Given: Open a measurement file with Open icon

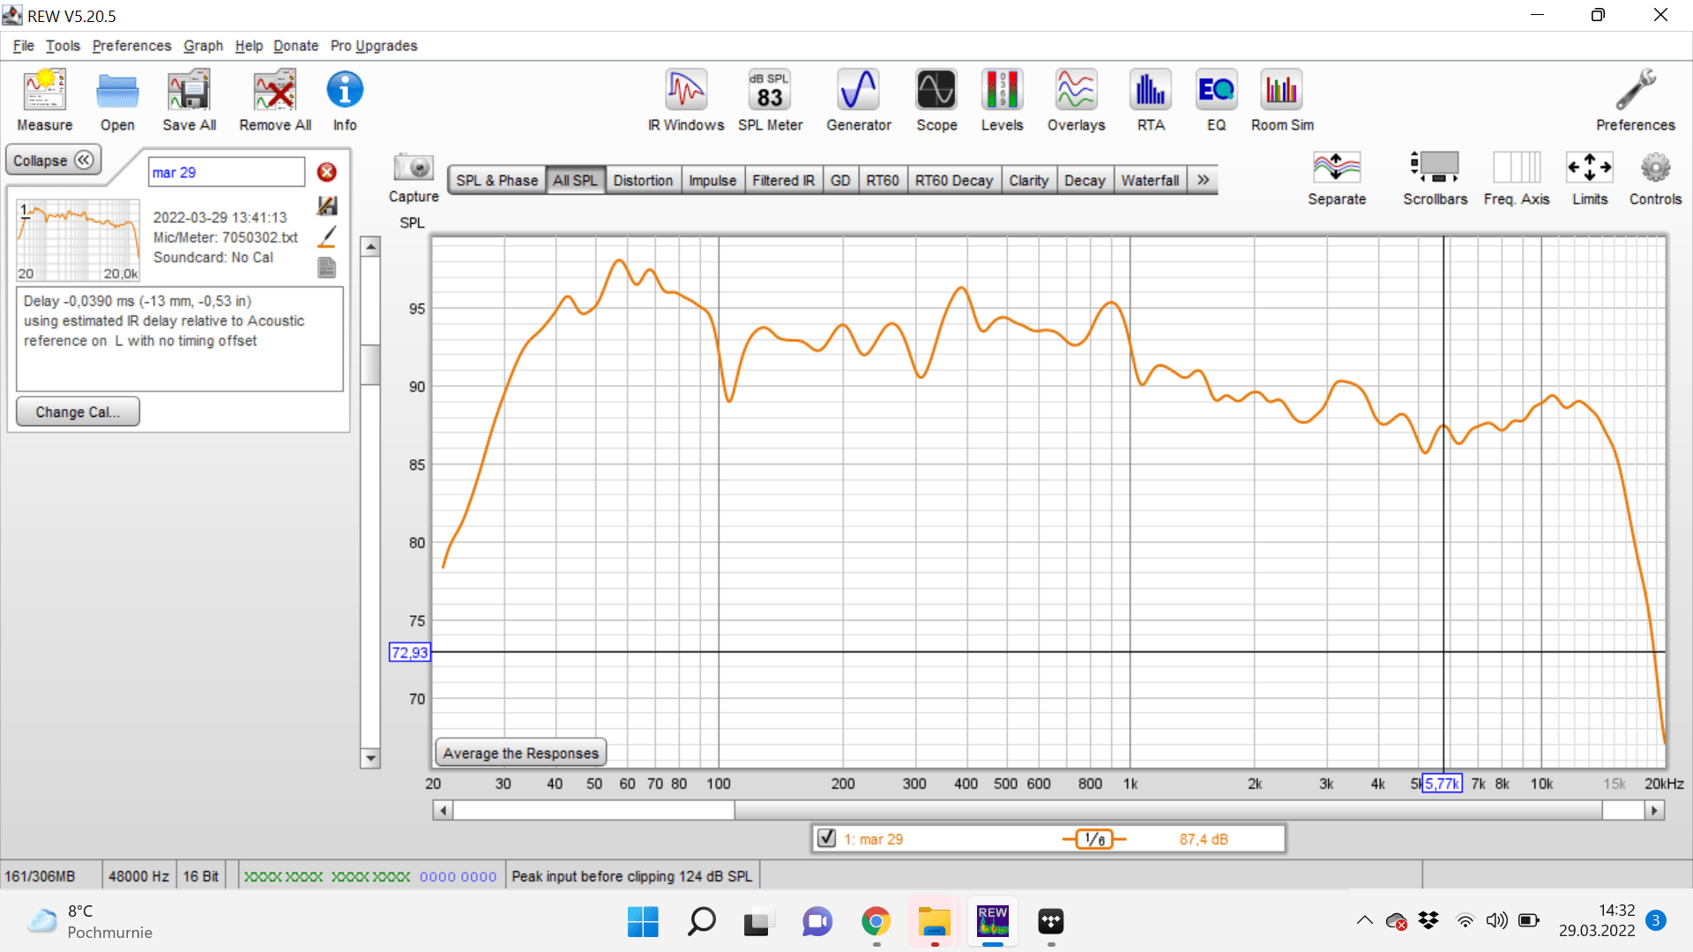Looking at the screenshot, I should click(x=117, y=91).
